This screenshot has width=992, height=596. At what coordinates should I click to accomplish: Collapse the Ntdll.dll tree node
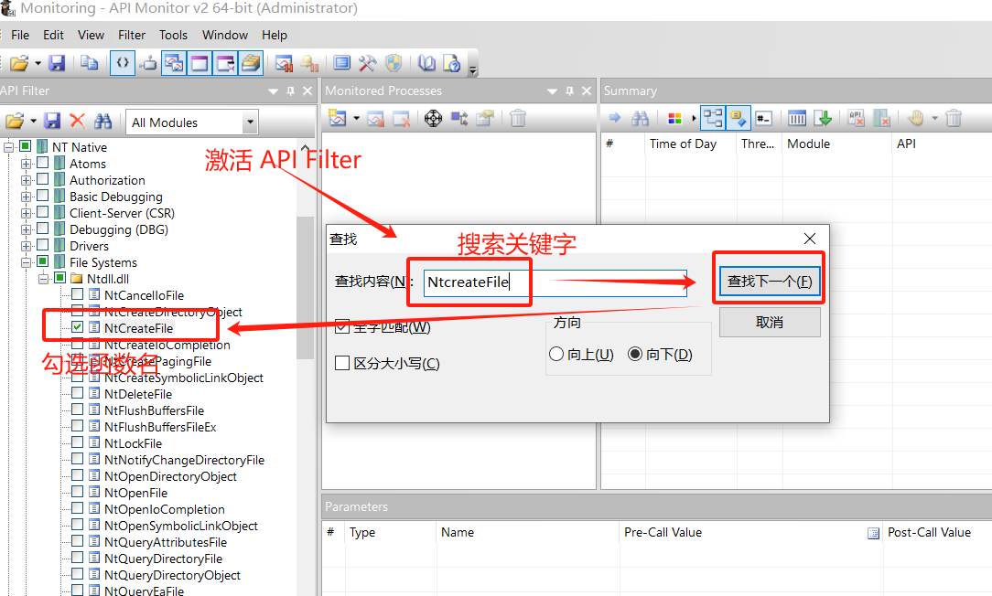pos(43,279)
